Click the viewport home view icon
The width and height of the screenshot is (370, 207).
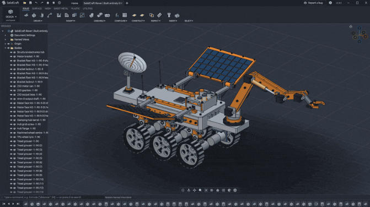tap(351, 26)
